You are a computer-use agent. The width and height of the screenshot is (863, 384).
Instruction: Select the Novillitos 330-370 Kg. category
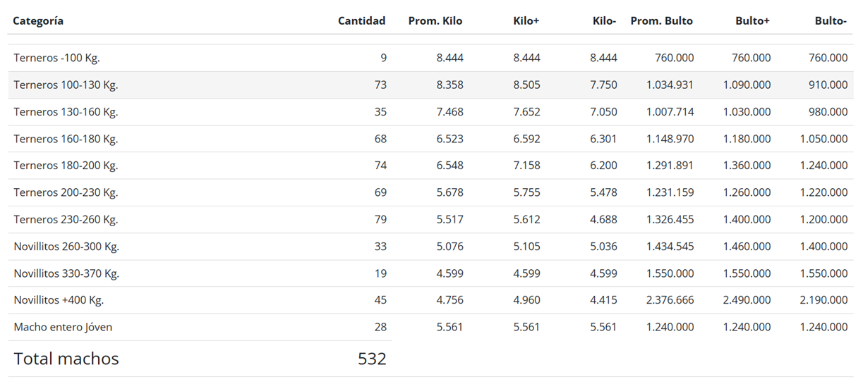click(x=66, y=273)
